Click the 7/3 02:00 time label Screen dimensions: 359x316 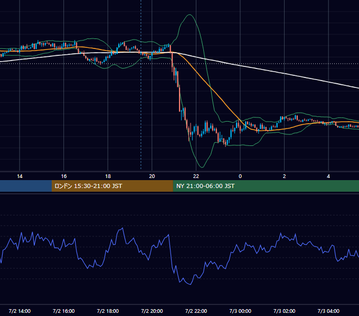coord(285,311)
